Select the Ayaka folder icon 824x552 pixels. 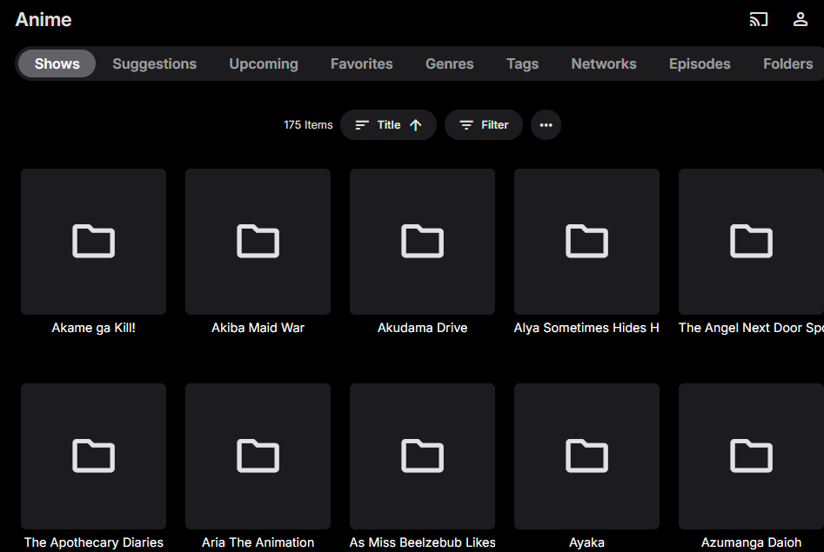pyautogui.click(x=586, y=456)
